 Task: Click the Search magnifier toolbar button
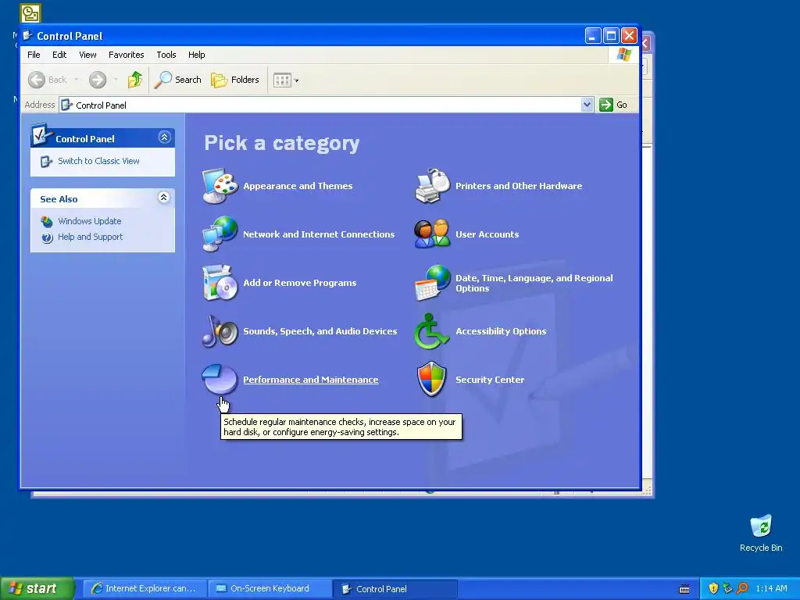178,80
